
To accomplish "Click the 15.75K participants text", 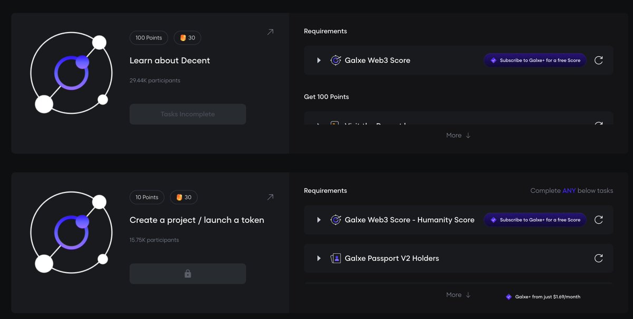I will click(x=154, y=240).
